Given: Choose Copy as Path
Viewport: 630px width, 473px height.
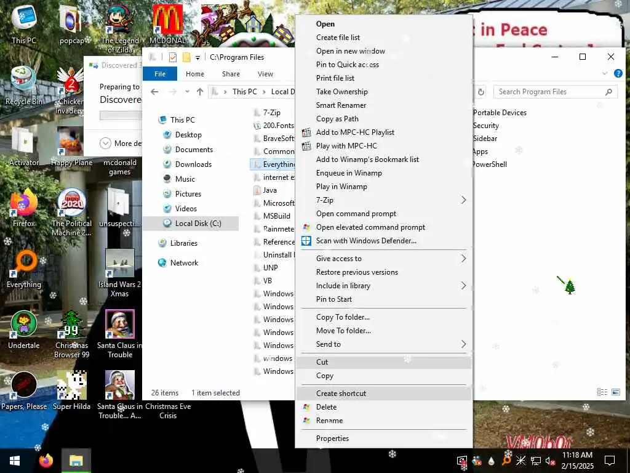Looking at the screenshot, I should [337, 119].
